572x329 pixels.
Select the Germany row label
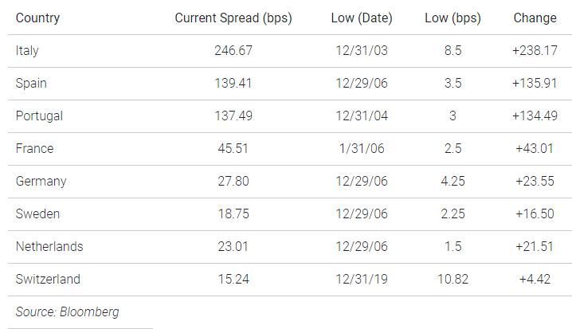[41, 182]
